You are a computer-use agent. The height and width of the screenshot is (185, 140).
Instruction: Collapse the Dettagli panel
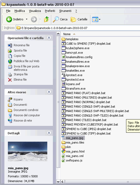(49, 133)
